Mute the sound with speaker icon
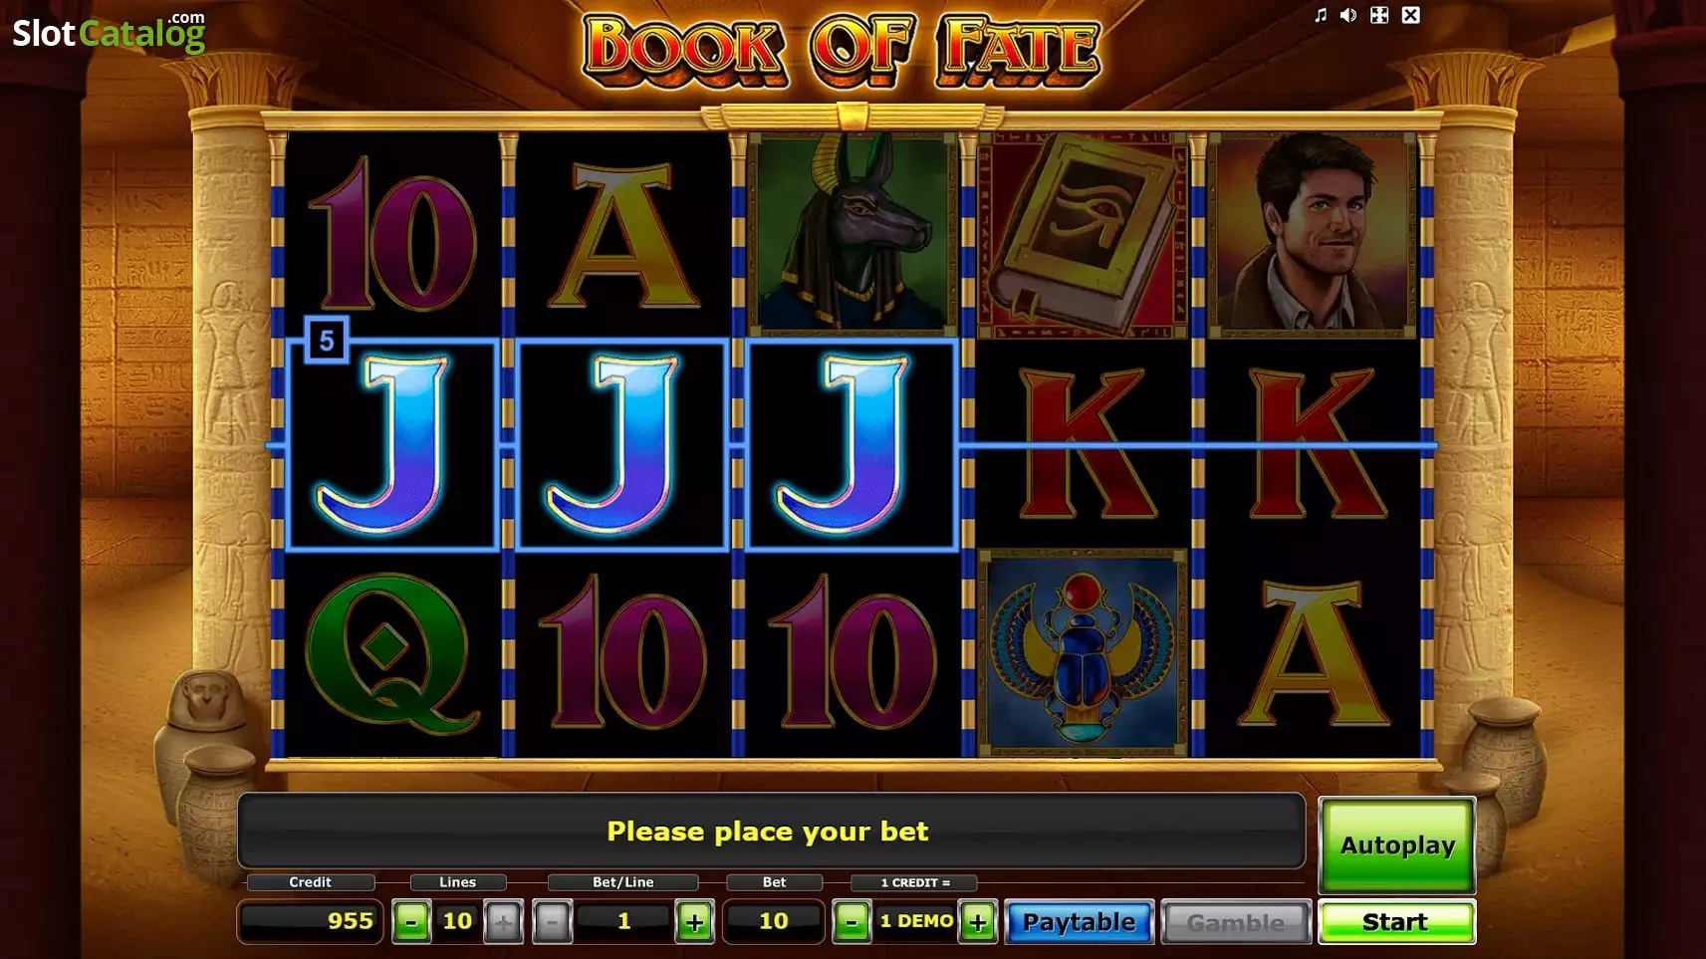The image size is (1706, 959). (x=1348, y=15)
